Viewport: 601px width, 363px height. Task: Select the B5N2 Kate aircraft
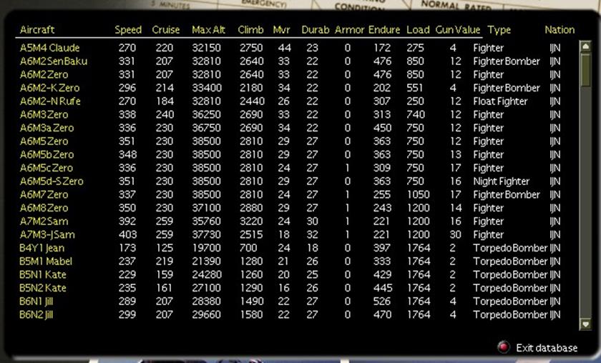point(43,288)
